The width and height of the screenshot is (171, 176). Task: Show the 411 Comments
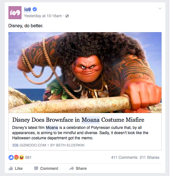point(124,157)
